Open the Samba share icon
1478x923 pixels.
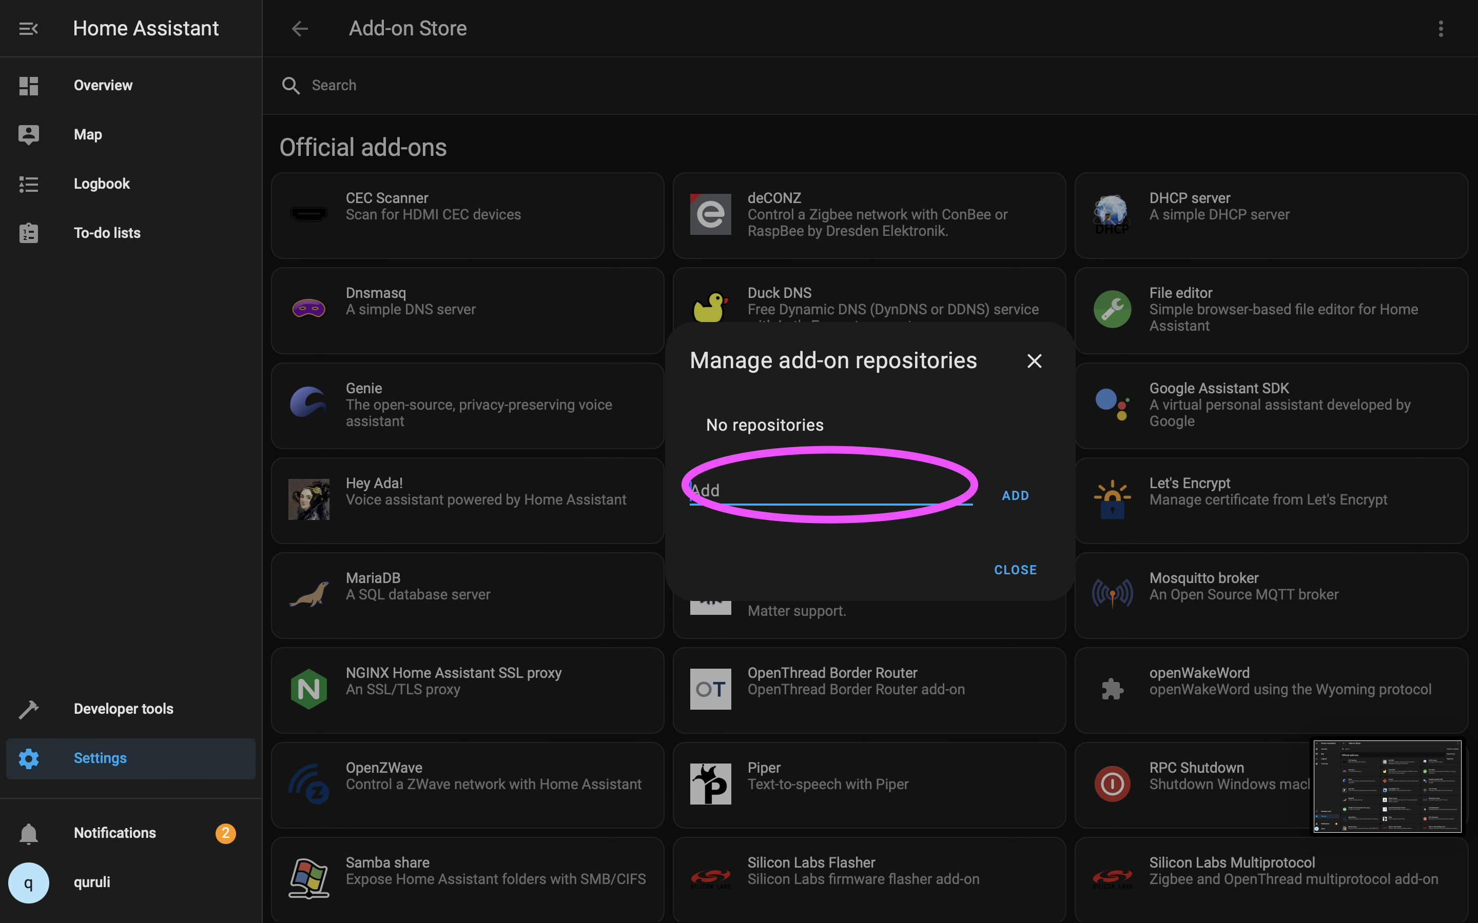pyautogui.click(x=309, y=879)
